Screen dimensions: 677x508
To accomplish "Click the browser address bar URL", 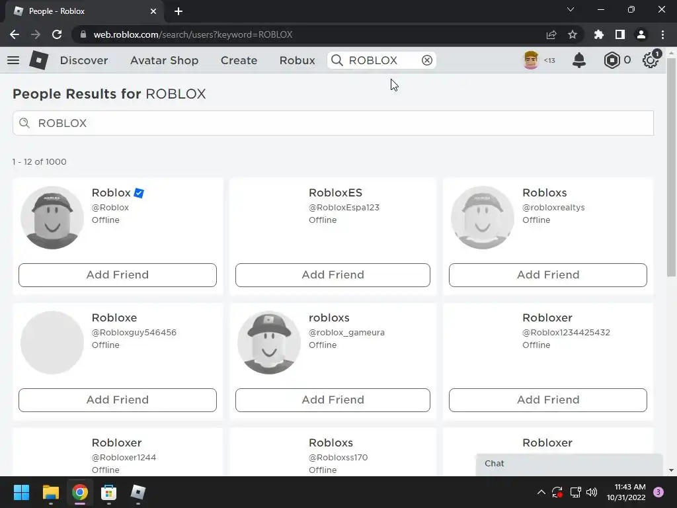I will point(192,34).
